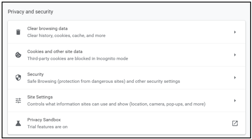This screenshot has width=252, height=139.
Task: Open Privacy Sandbox via external-link icon
Action: coord(235,123)
